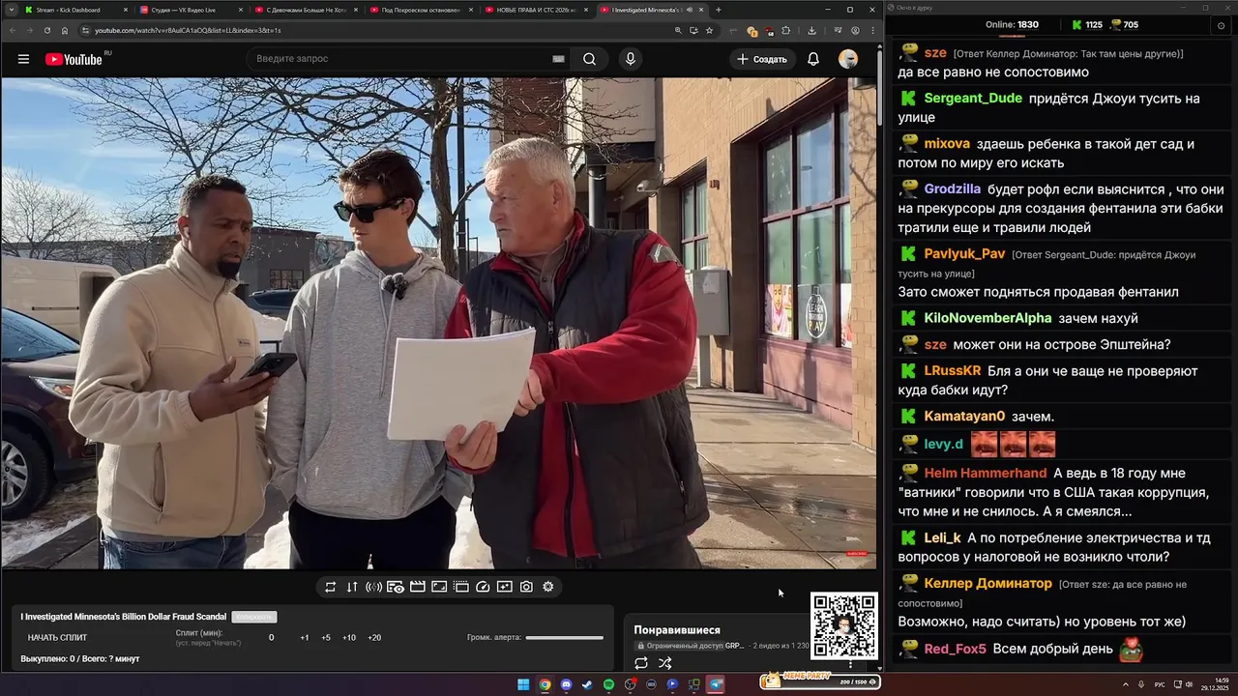Open Windows Start menu
Image resolution: width=1238 pixels, height=696 pixels.
click(523, 684)
